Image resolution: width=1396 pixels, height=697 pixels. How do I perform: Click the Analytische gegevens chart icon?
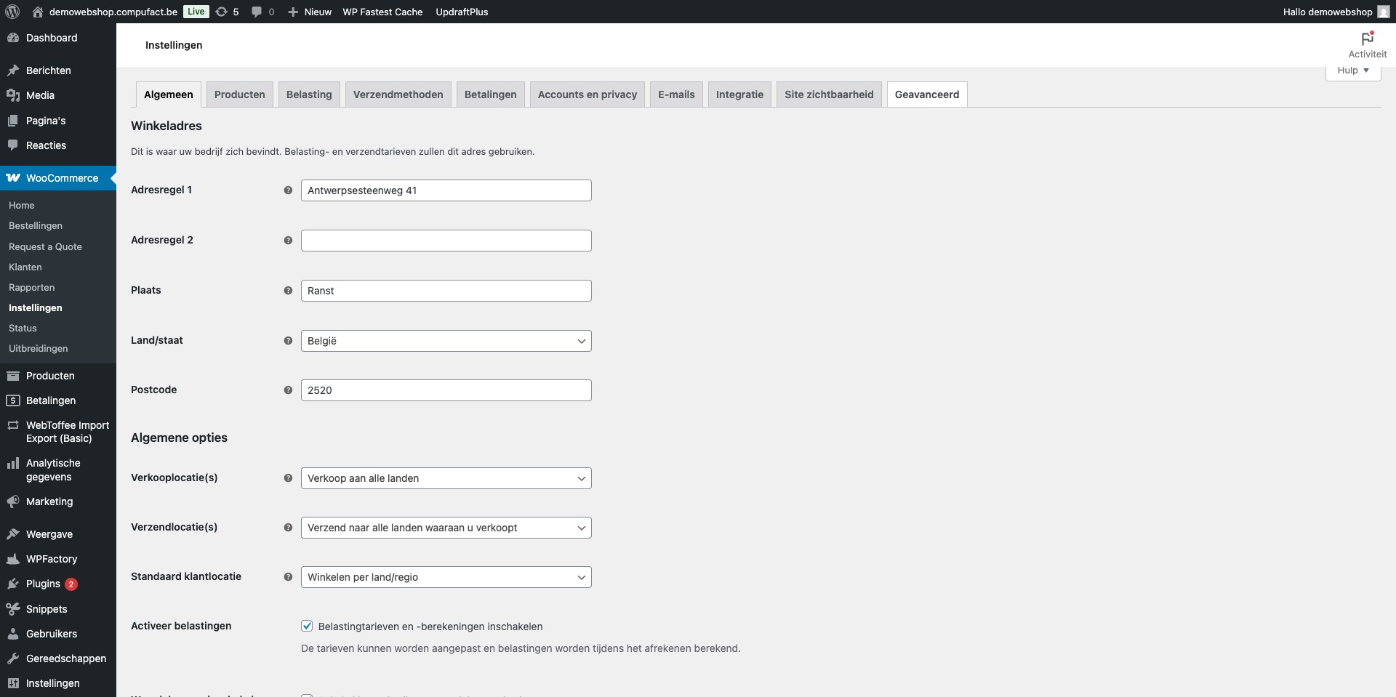pos(12,463)
